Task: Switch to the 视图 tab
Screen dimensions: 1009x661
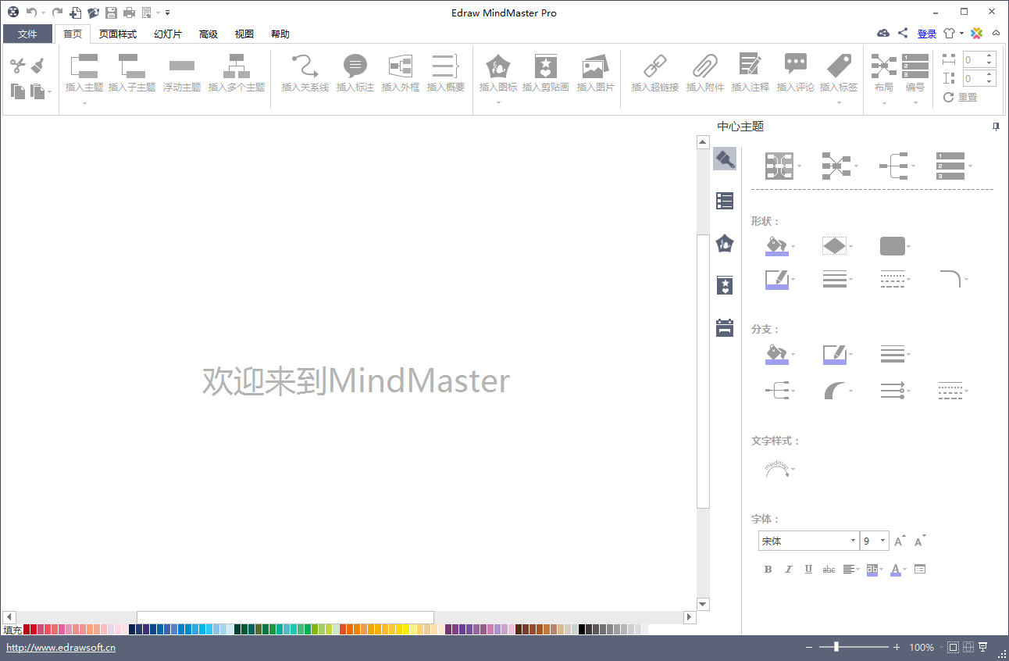Action: [x=244, y=34]
